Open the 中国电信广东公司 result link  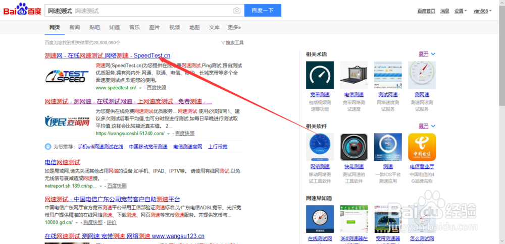click(113, 199)
